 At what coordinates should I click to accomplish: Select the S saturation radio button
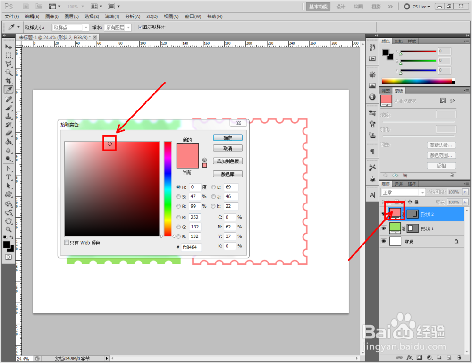click(x=178, y=196)
